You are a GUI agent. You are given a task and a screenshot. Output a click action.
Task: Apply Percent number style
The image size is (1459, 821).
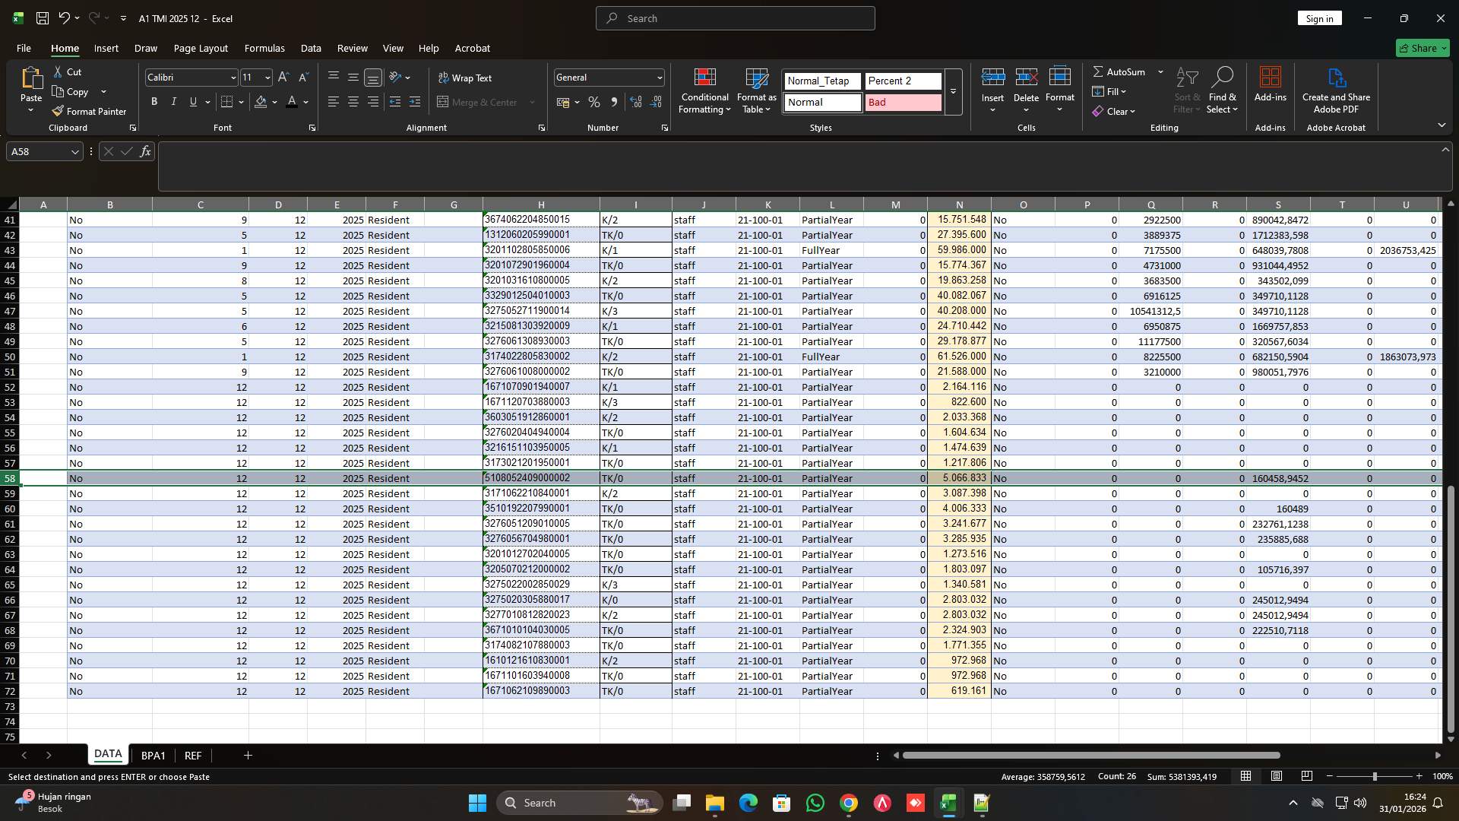[594, 102]
